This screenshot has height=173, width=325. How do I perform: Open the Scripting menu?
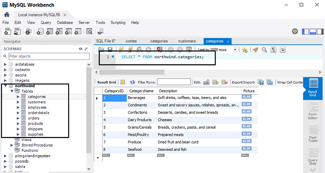[x=118, y=23]
